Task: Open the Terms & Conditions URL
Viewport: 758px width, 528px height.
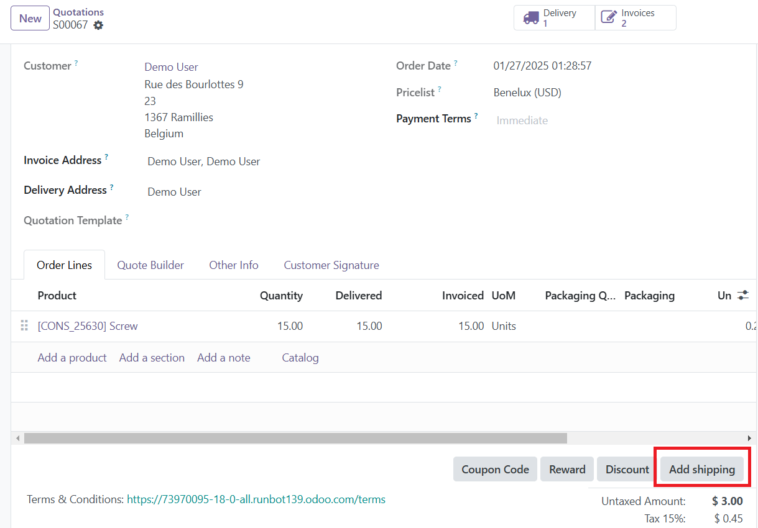Action: (x=256, y=499)
